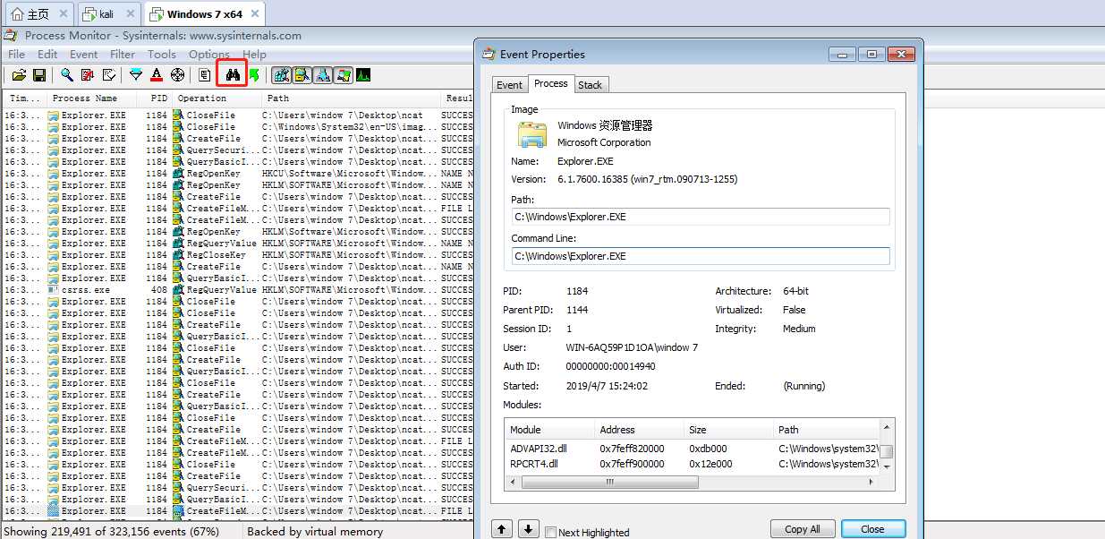
Task: Click the Clear display toolbar icon
Action: tap(108, 75)
